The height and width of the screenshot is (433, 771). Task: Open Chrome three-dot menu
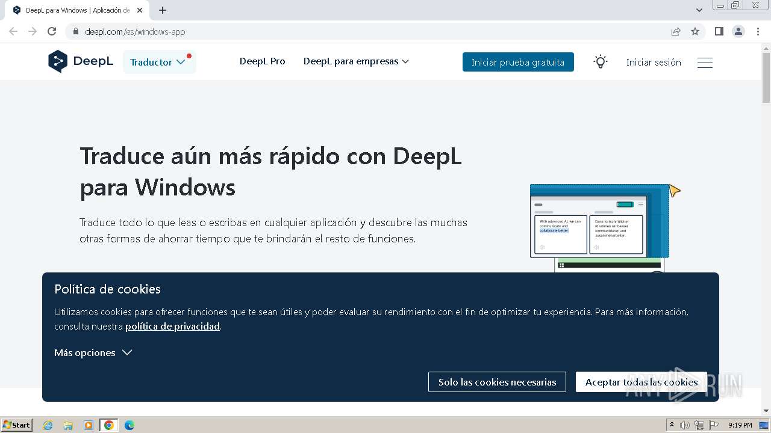coord(758,31)
